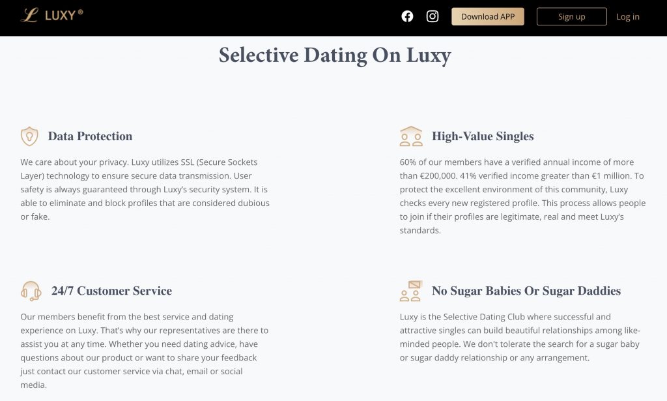Click the SSL data protection paragraph
667x401 pixels.
[145, 190]
